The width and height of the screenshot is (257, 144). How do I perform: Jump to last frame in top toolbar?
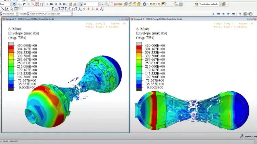coord(65,4)
